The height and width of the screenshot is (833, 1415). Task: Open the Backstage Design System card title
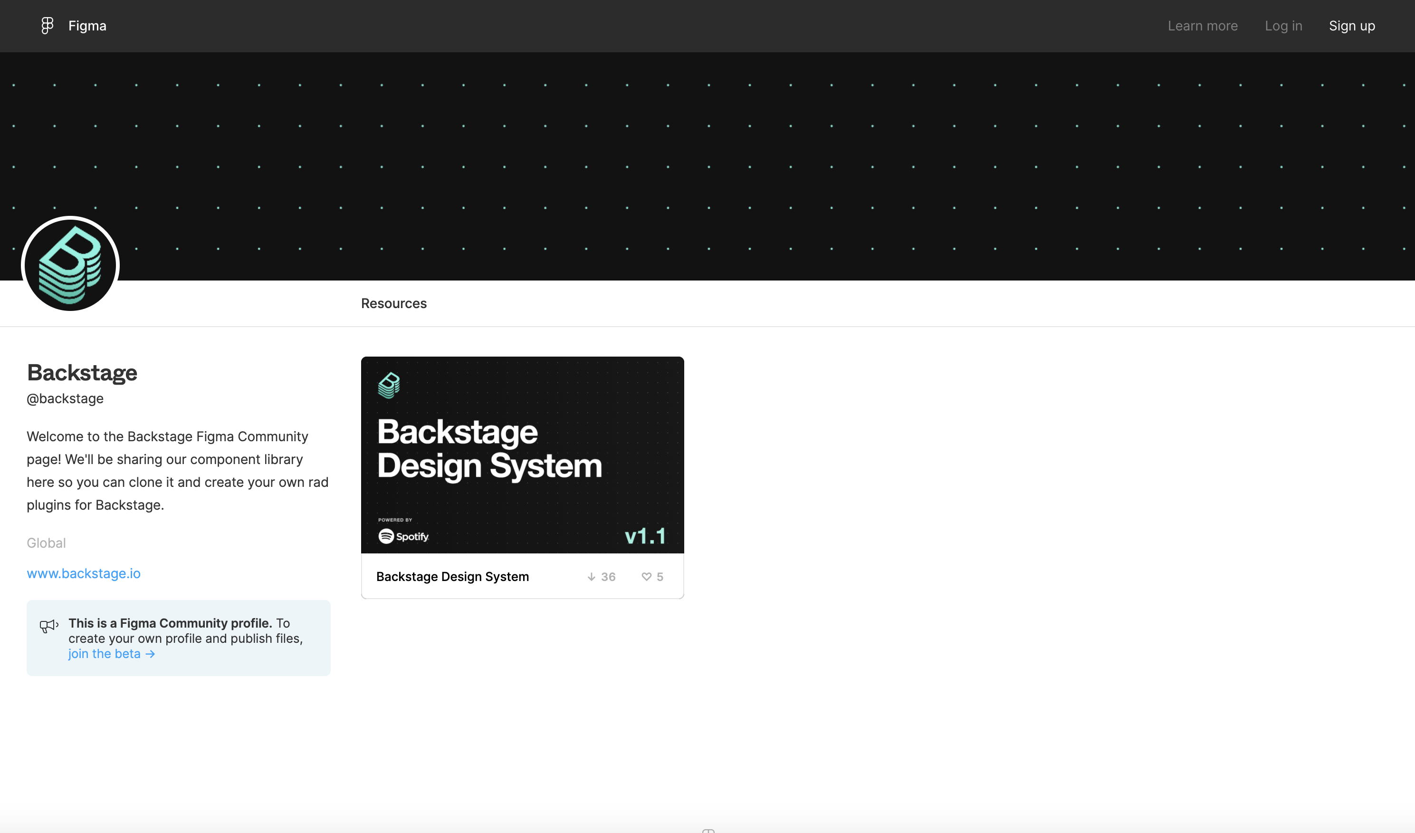[x=452, y=576]
